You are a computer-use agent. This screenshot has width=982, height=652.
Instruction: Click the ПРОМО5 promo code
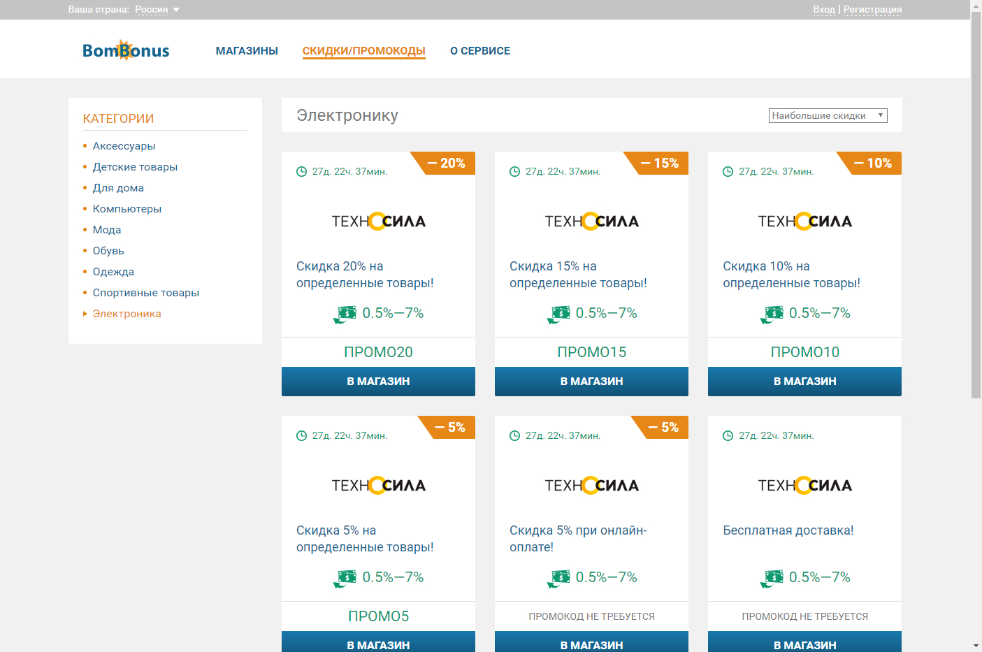379,616
